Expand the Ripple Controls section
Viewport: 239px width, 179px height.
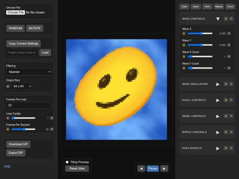218,132
